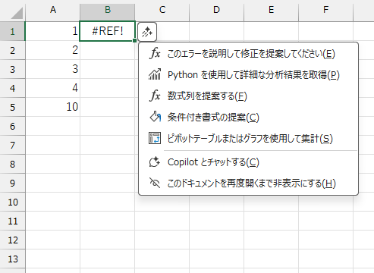Viewport: 374px width, 273px height.
Task: Click the Copilot chat bubble icon
Action: [155, 162]
